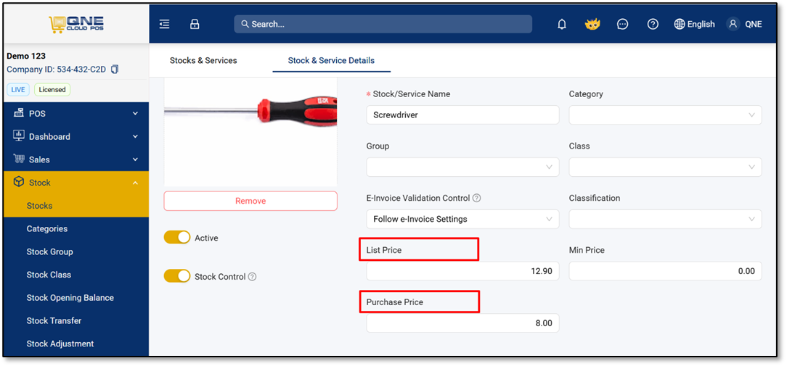Click the lock screen padlock icon
The height and width of the screenshot is (366, 787).
point(195,24)
